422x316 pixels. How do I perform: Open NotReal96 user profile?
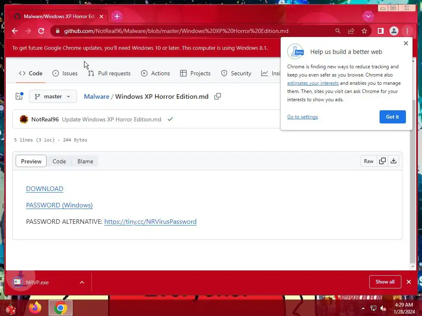point(45,119)
